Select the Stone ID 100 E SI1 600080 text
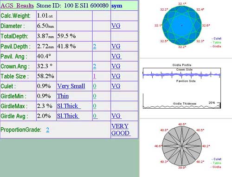This screenshot has width=232, height=177. click(x=72, y=6)
